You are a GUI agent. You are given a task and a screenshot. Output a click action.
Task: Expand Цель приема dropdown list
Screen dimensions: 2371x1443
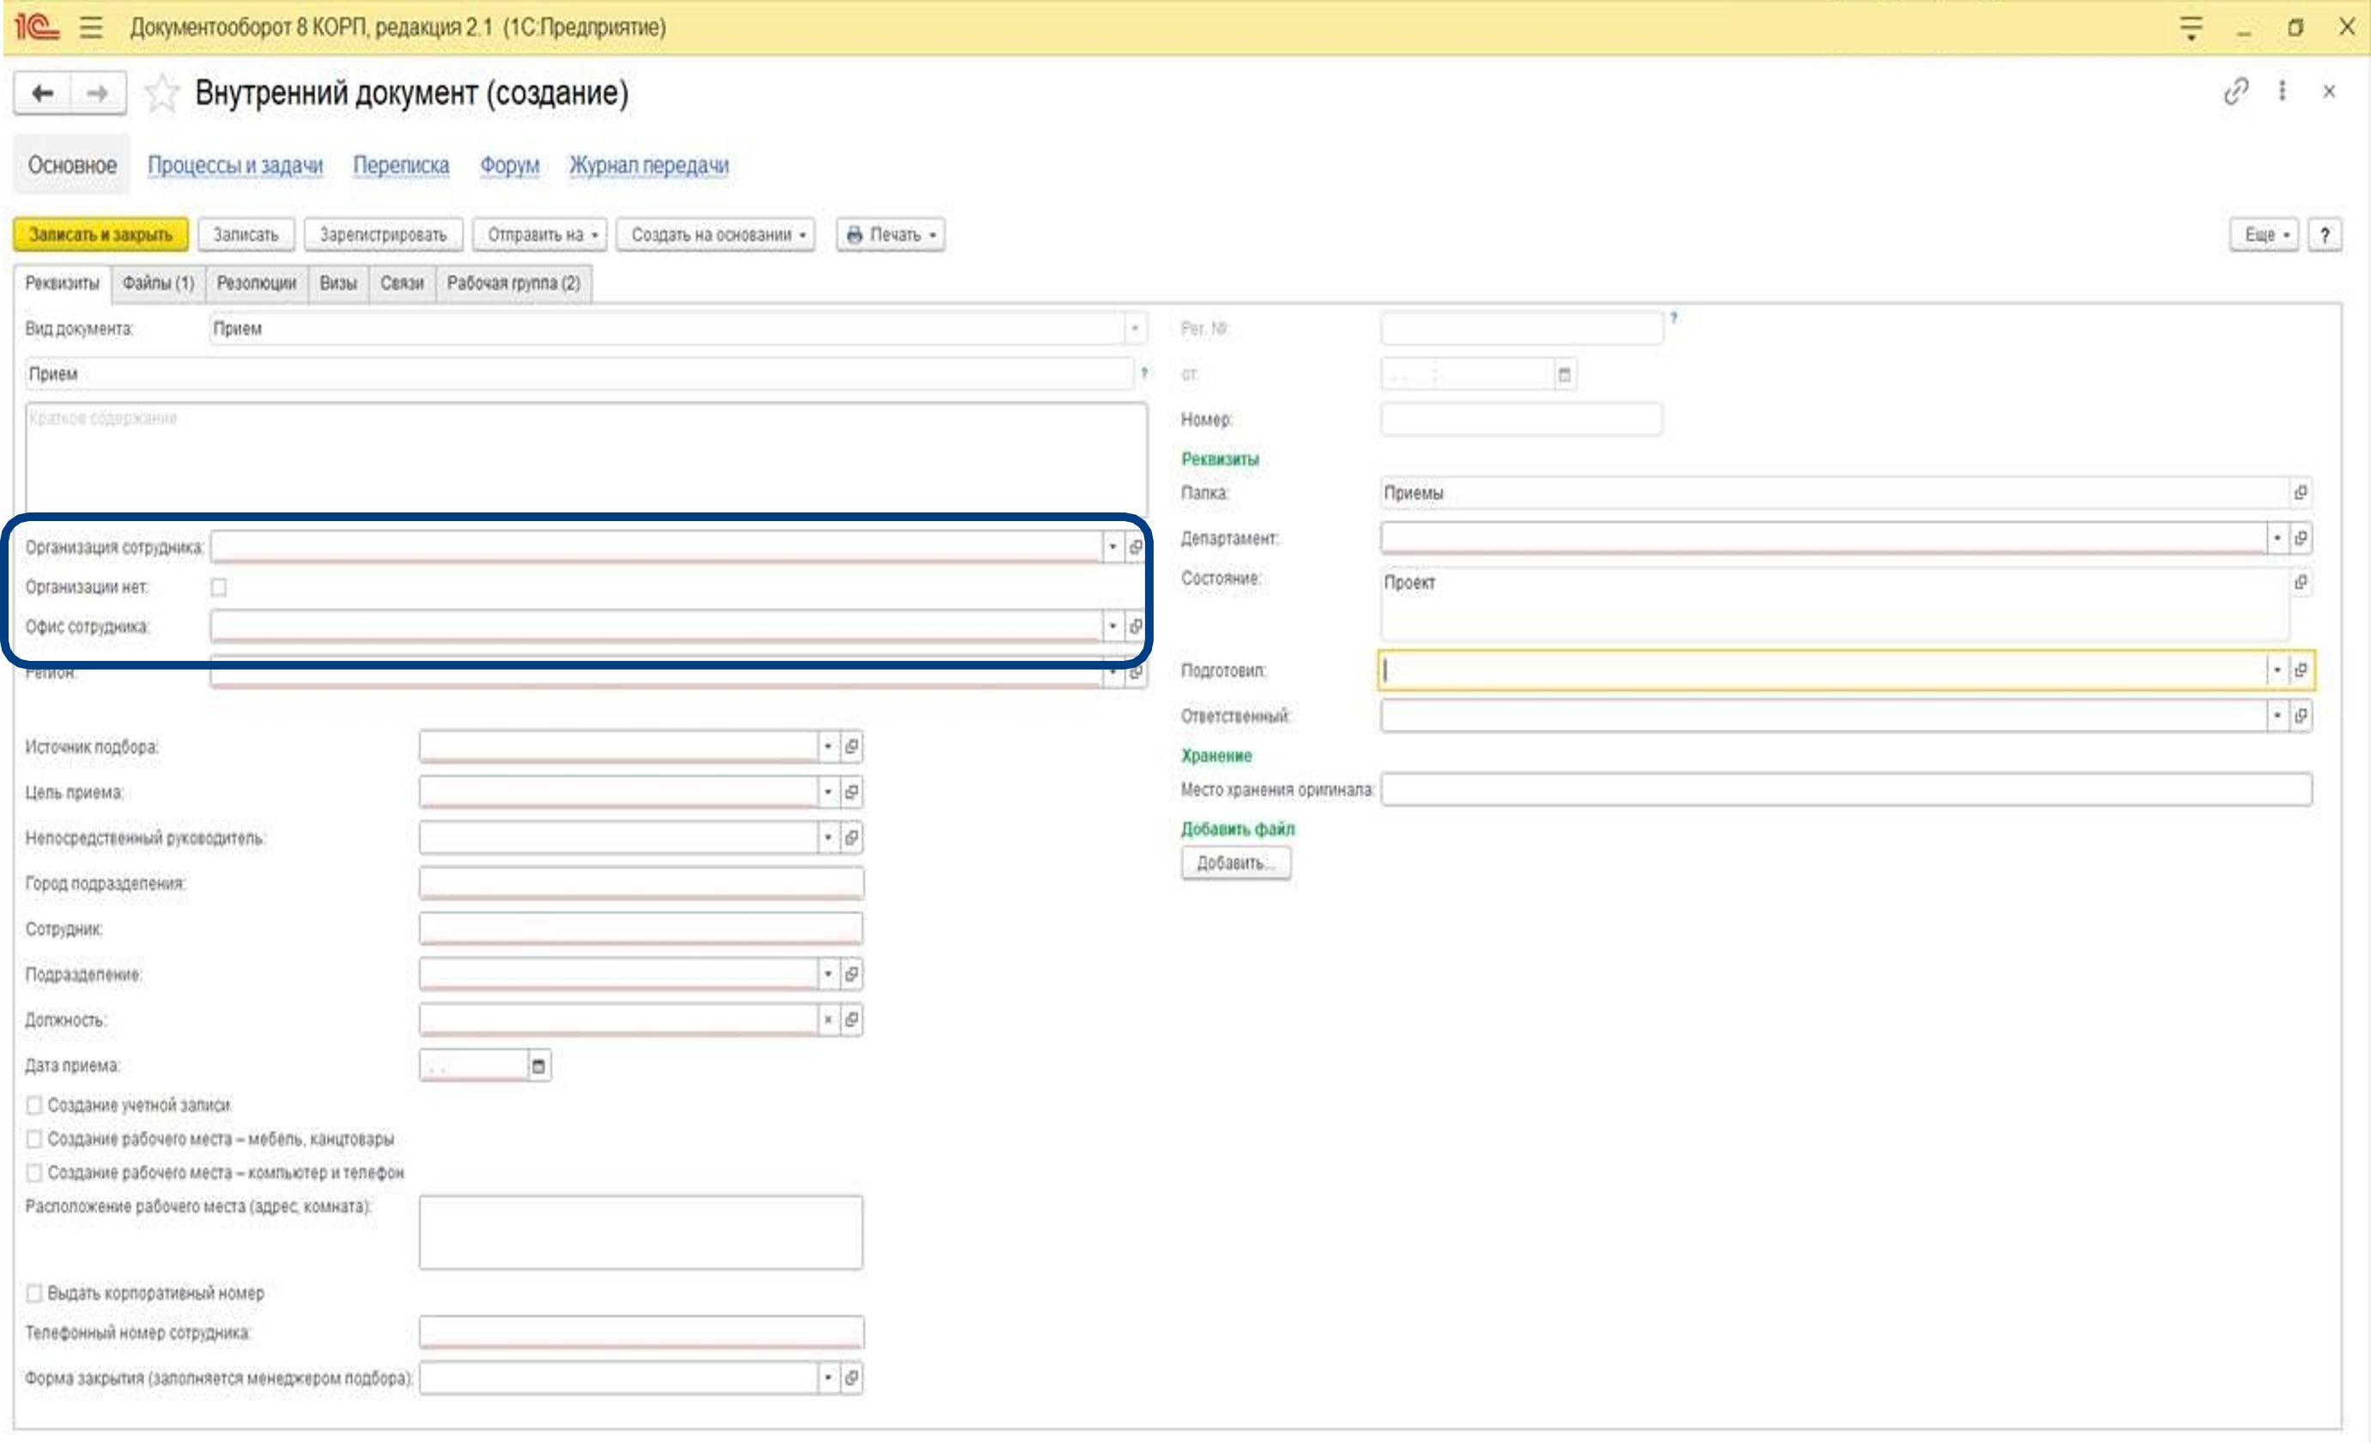click(x=828, y=791)
